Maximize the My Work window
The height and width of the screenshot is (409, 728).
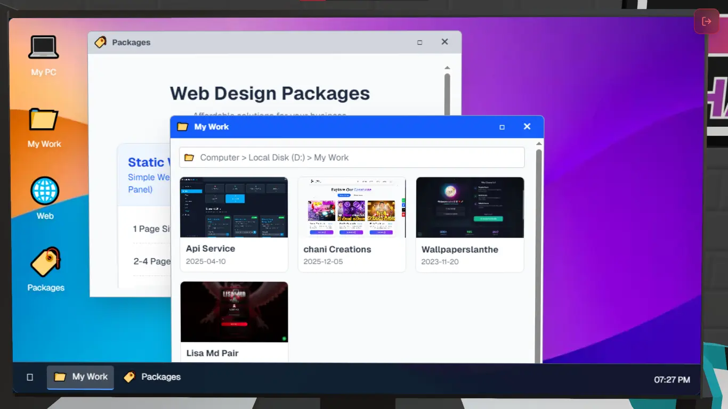(x=501, y=127)
